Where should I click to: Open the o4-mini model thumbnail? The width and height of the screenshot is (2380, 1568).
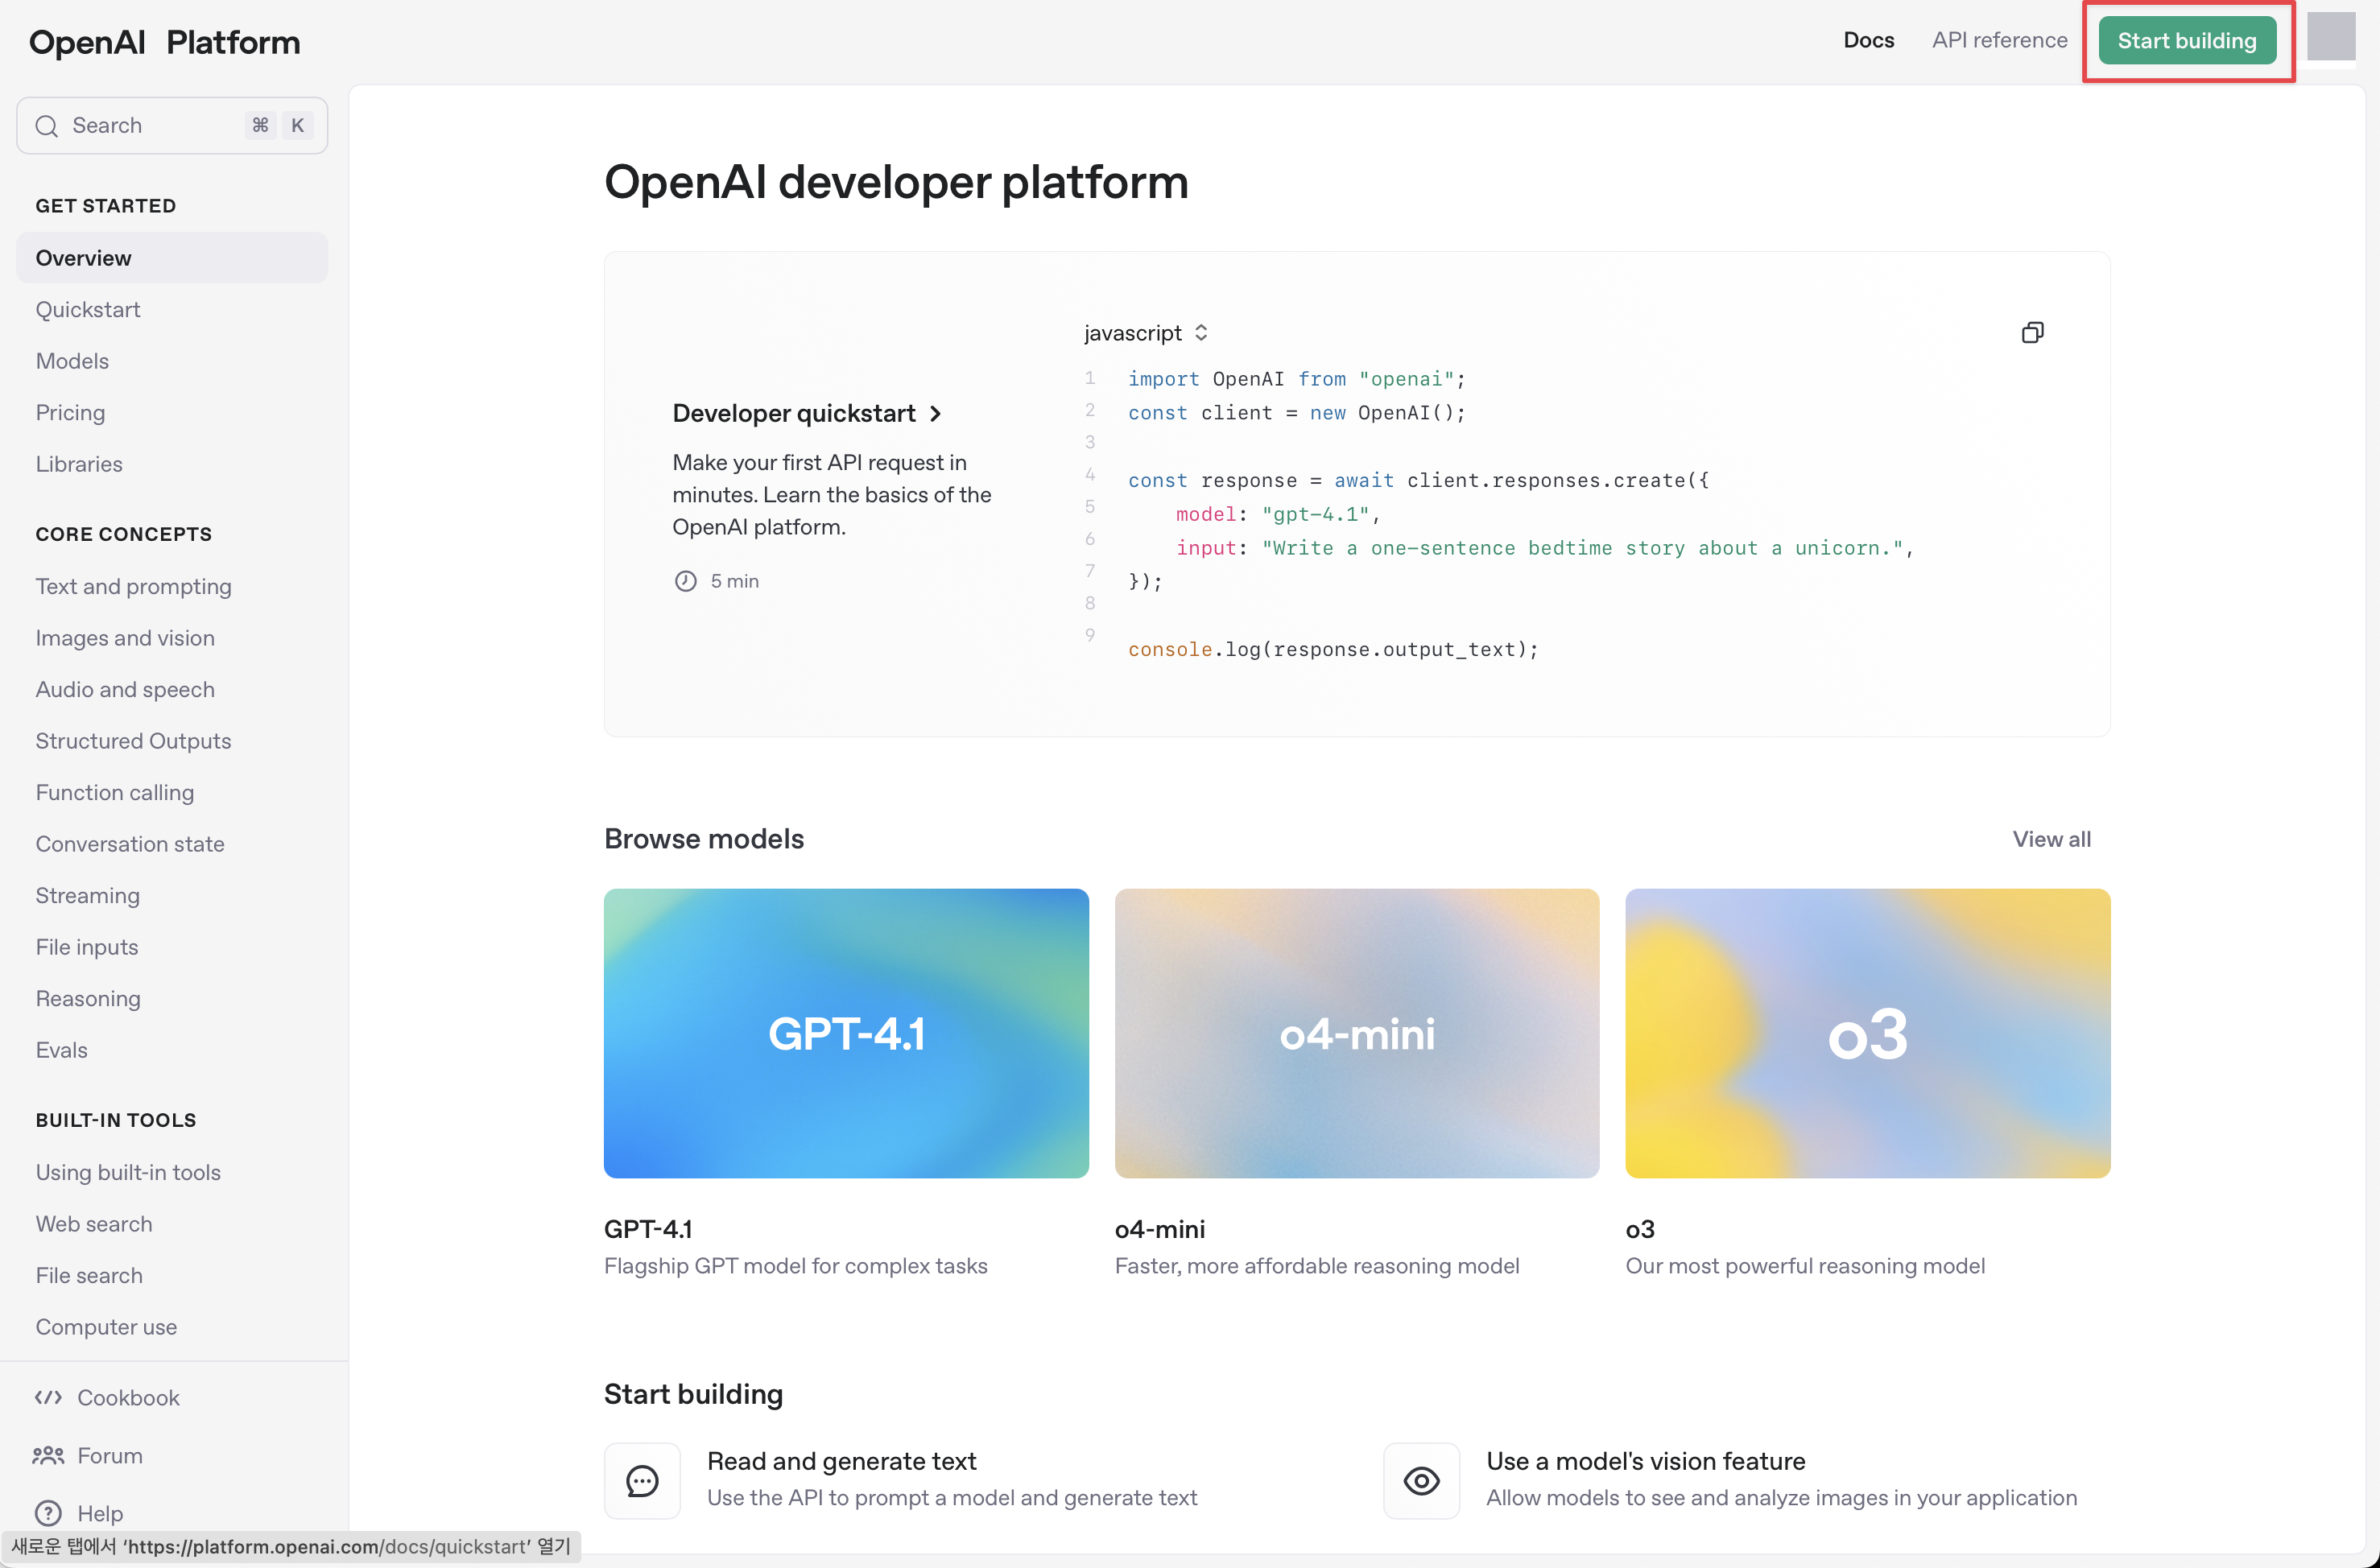[x=1357, y=1033]
